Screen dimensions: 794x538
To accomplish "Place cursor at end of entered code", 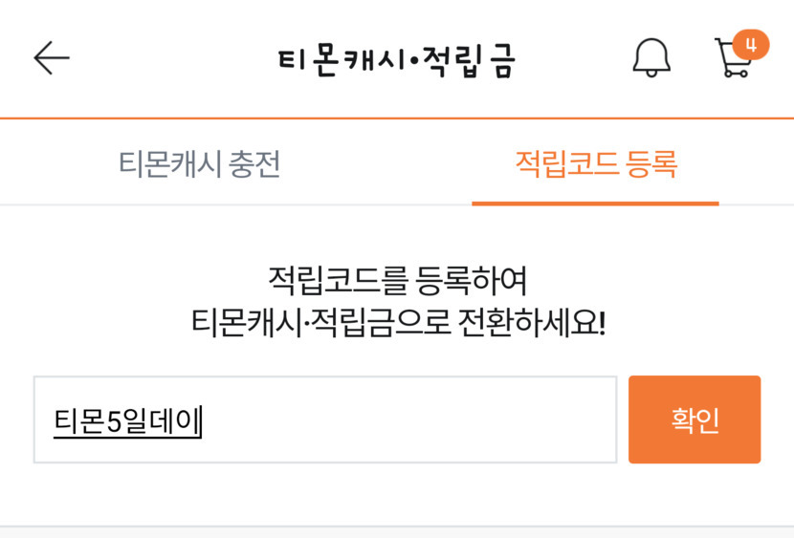I will [201, 420].
